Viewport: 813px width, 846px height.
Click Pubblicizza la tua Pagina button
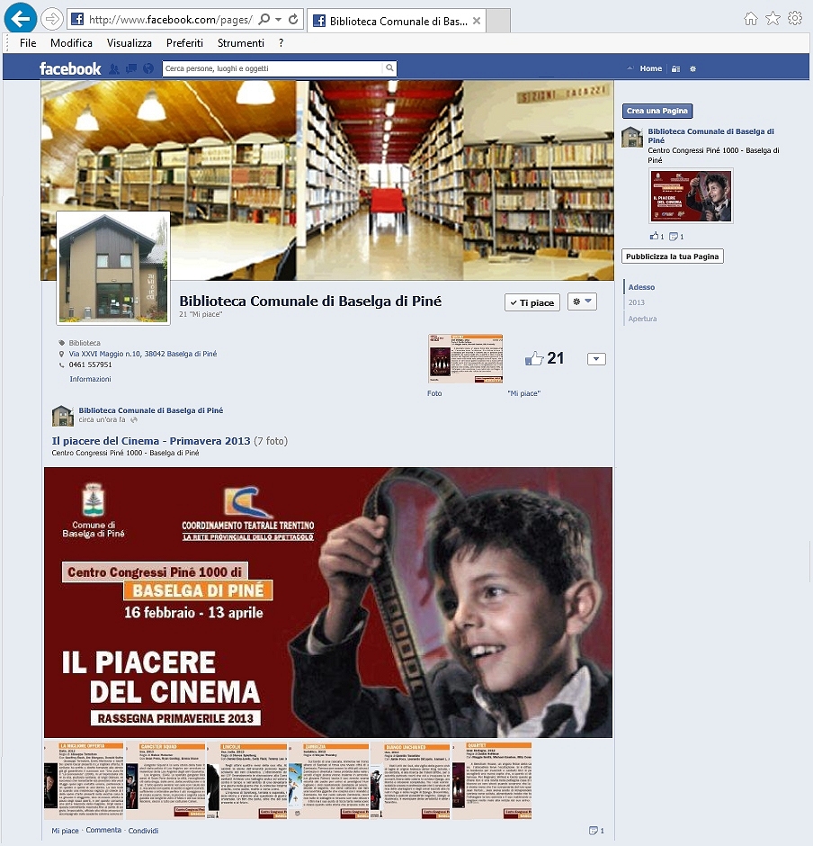tap(673, 256)
